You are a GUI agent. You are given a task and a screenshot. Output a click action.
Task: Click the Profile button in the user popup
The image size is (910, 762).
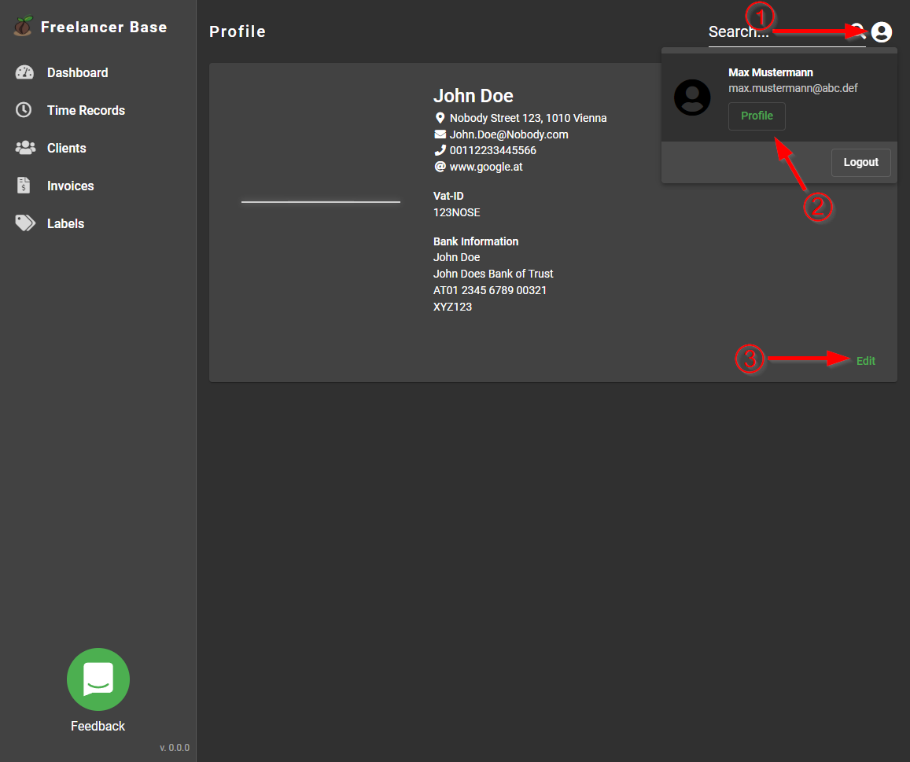757,116
